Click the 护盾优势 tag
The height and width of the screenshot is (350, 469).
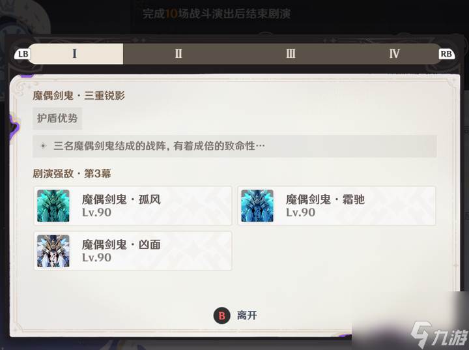[x=57, y=118]
